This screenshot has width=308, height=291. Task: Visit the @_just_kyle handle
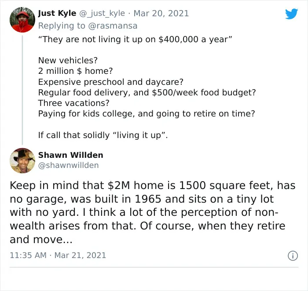(x=102, y=13)
